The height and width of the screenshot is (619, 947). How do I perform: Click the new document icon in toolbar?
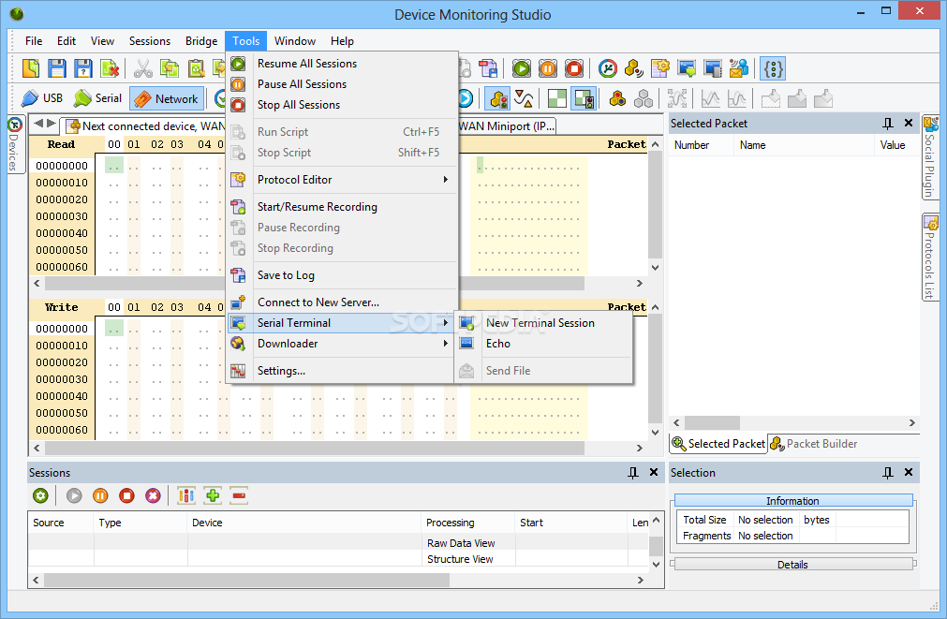point(31,68)
